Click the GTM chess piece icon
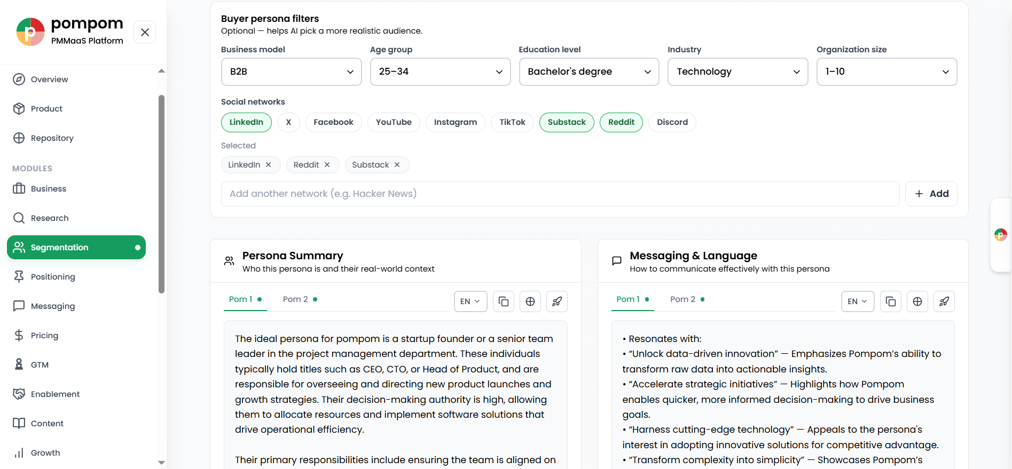This screenshot has height=469, width=1012. click(x=19, y=364)
